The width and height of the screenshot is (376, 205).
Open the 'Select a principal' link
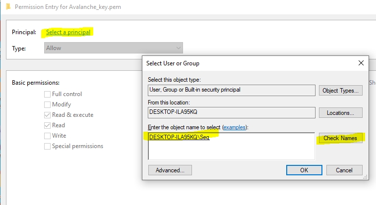68,32
